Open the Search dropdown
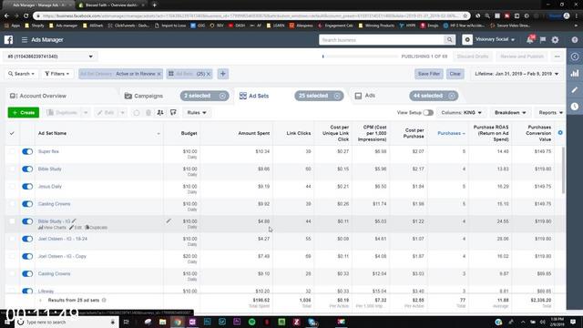The width and height of the screenshot is (583, 328). point(22,74)
